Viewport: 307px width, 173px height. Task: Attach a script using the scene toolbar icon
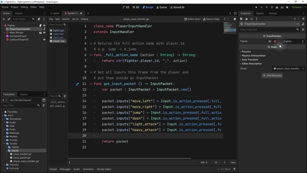(39, 19)
